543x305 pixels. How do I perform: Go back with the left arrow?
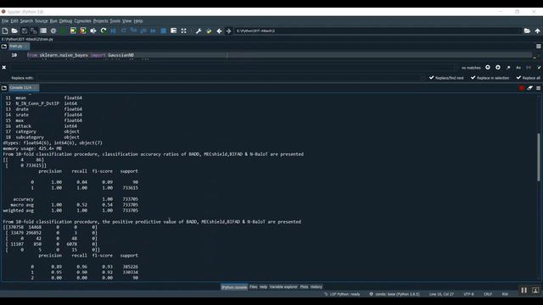click(x=219, y=30)
